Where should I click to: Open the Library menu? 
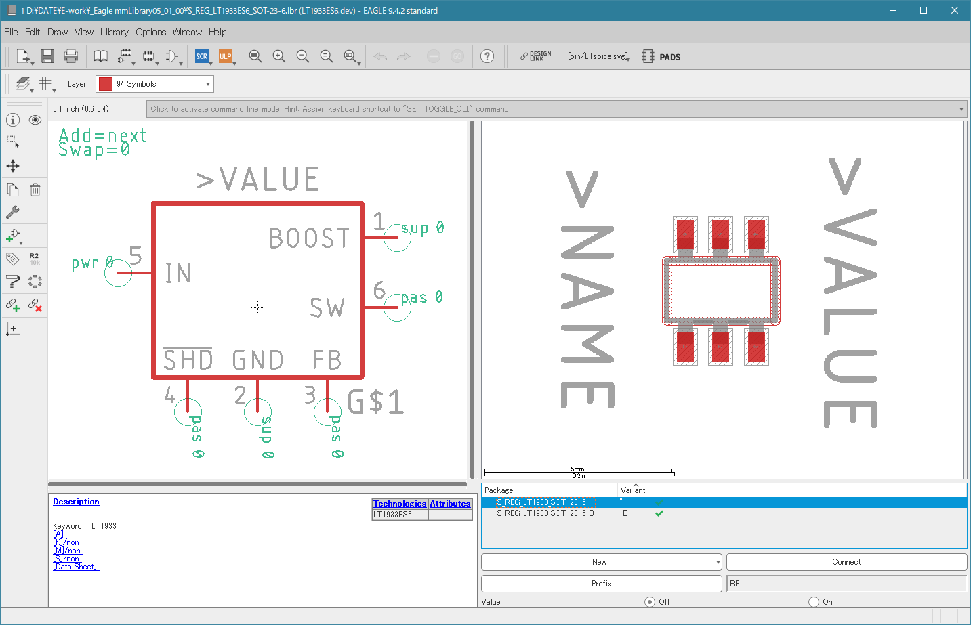coord(115,32)
